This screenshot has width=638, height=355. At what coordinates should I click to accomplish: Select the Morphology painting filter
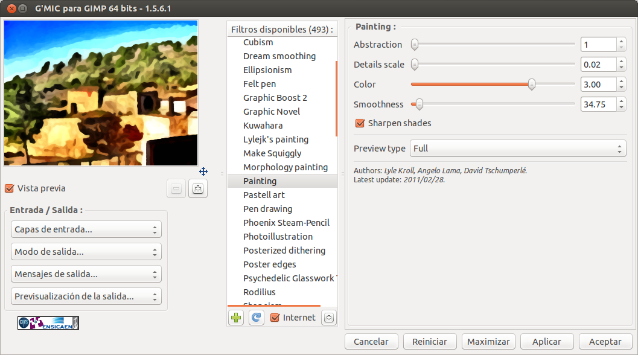pyautogui.click(x=286, y=167)
